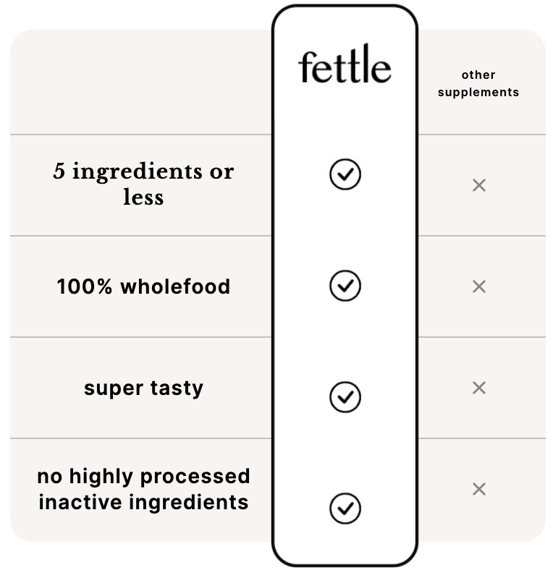Image resolution: width=553 pixels, height=570 pixels.
Task: Click the X mark for super tasty row
Action: [x=478, y=388]
